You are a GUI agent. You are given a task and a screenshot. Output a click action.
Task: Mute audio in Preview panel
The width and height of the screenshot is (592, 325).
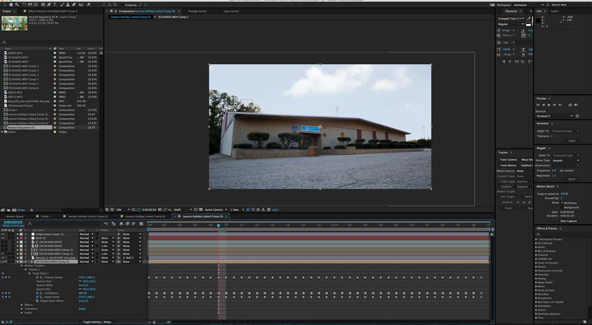(576, 105)
